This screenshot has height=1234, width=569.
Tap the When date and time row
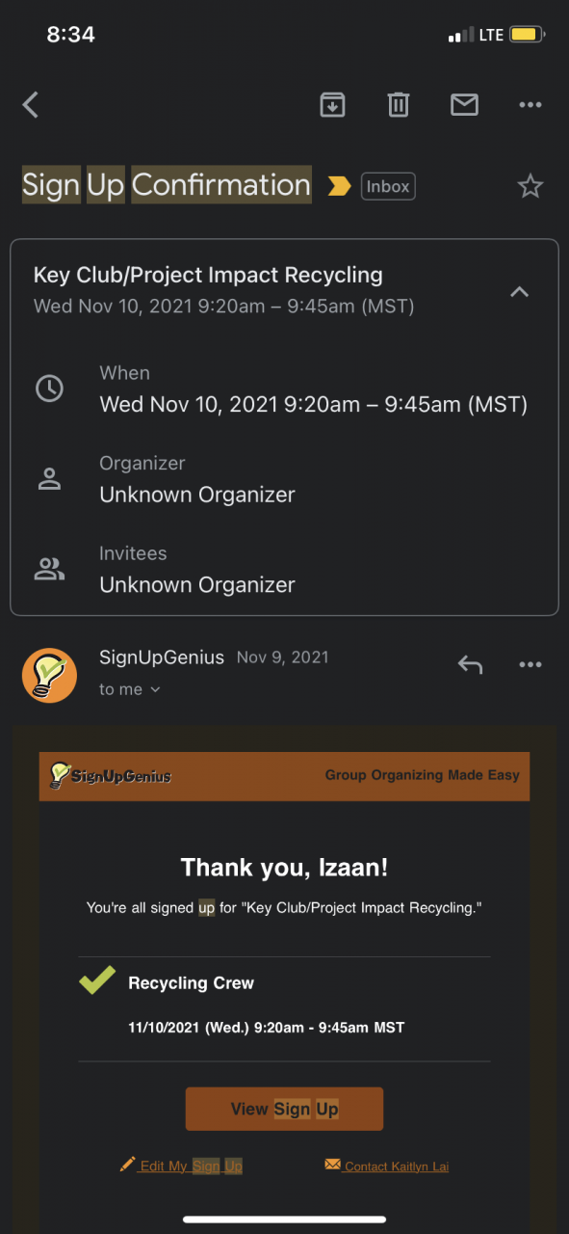point(284,389)
